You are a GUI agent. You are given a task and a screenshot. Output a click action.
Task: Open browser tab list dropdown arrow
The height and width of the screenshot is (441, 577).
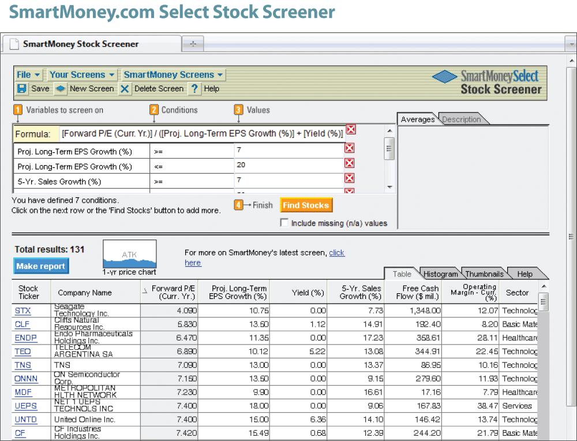pyautogui.click(x=571, y=44)
